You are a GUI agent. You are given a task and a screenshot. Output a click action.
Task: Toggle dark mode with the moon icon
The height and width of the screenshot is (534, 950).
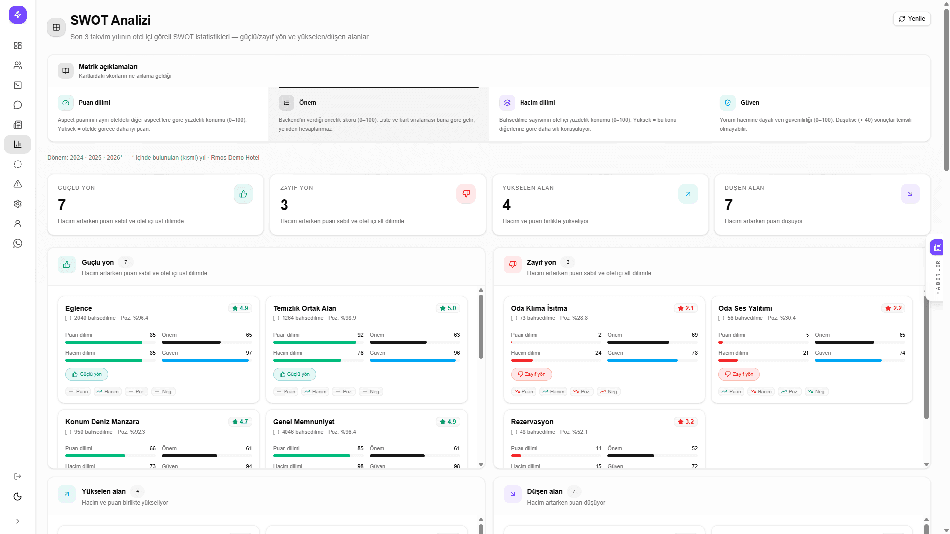click(x=18, y=497)
